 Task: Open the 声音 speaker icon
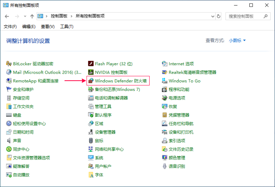pos(9,141)
